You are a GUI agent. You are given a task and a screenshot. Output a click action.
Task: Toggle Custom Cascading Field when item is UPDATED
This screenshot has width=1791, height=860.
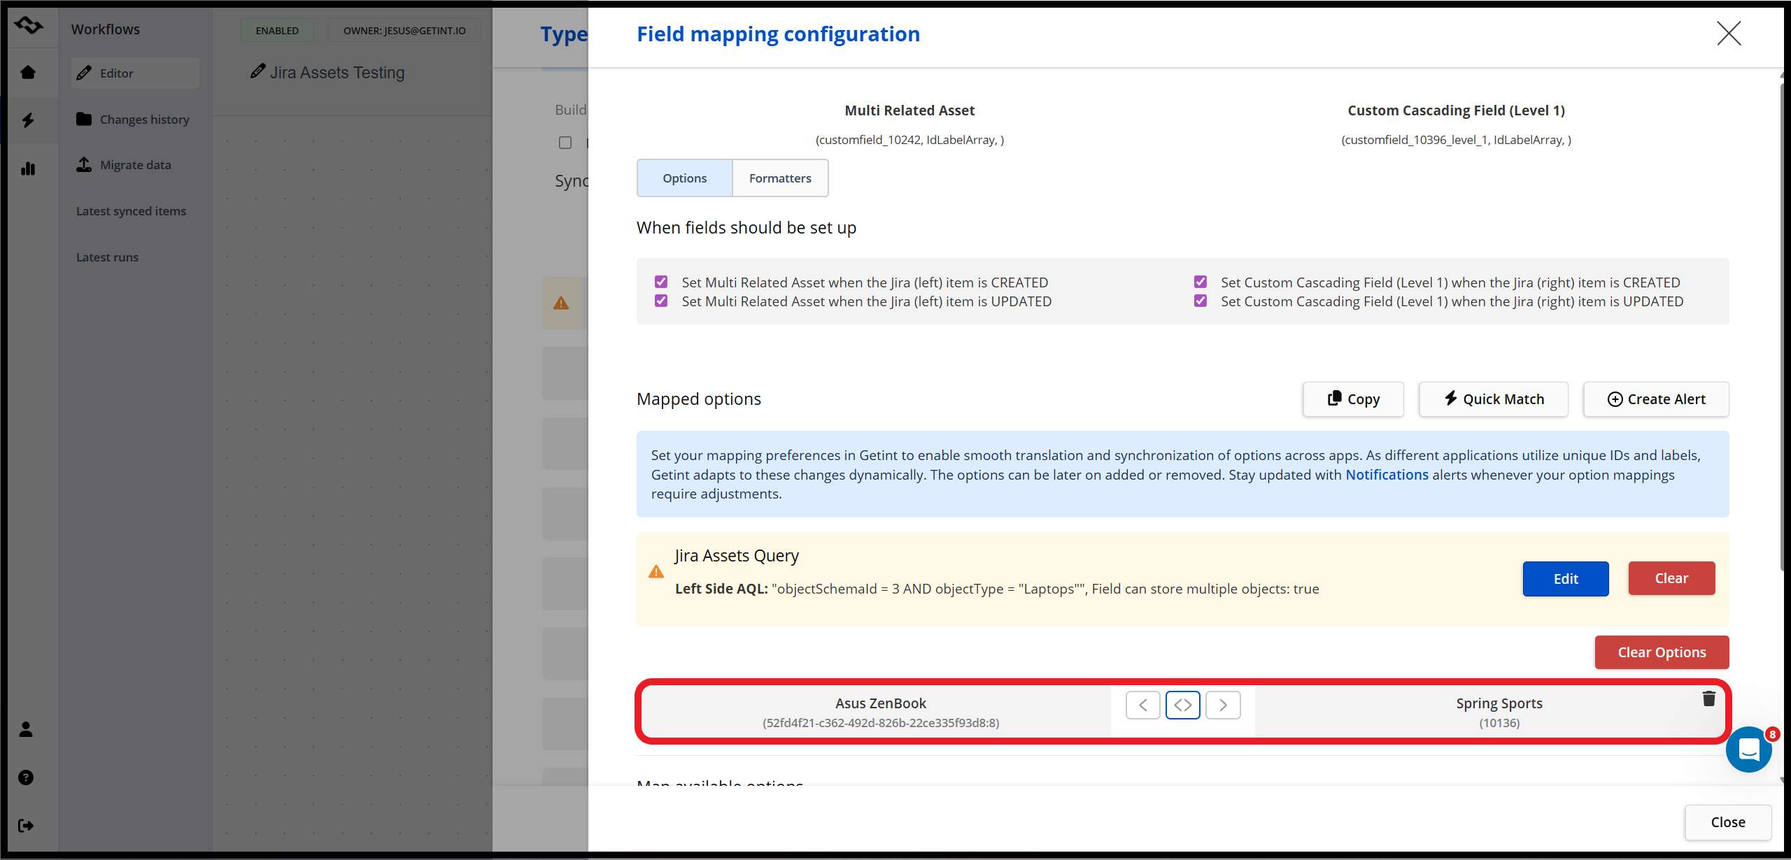pyautogui.click(x=1201, y=301)
